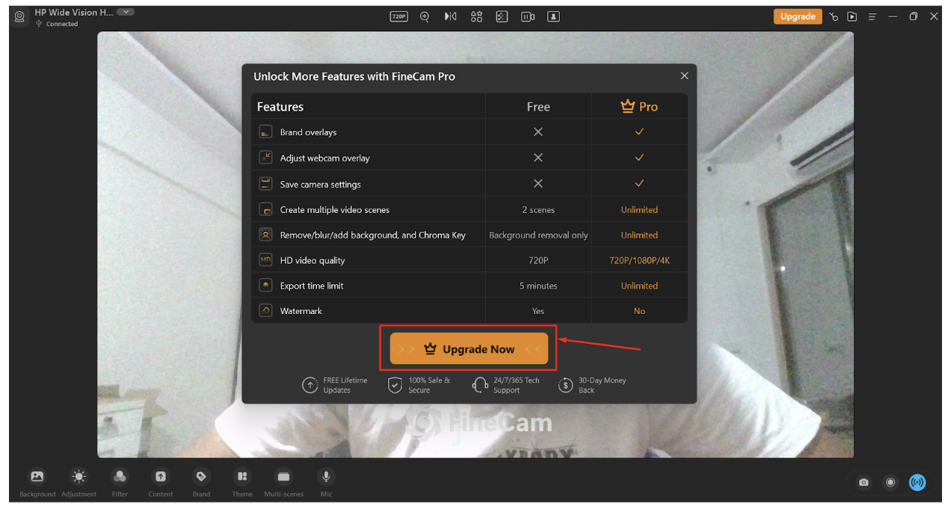Click the "5 minutes" cell
Image resolution: width=948 pixels, height=510 pixels.
coord(538,286)
